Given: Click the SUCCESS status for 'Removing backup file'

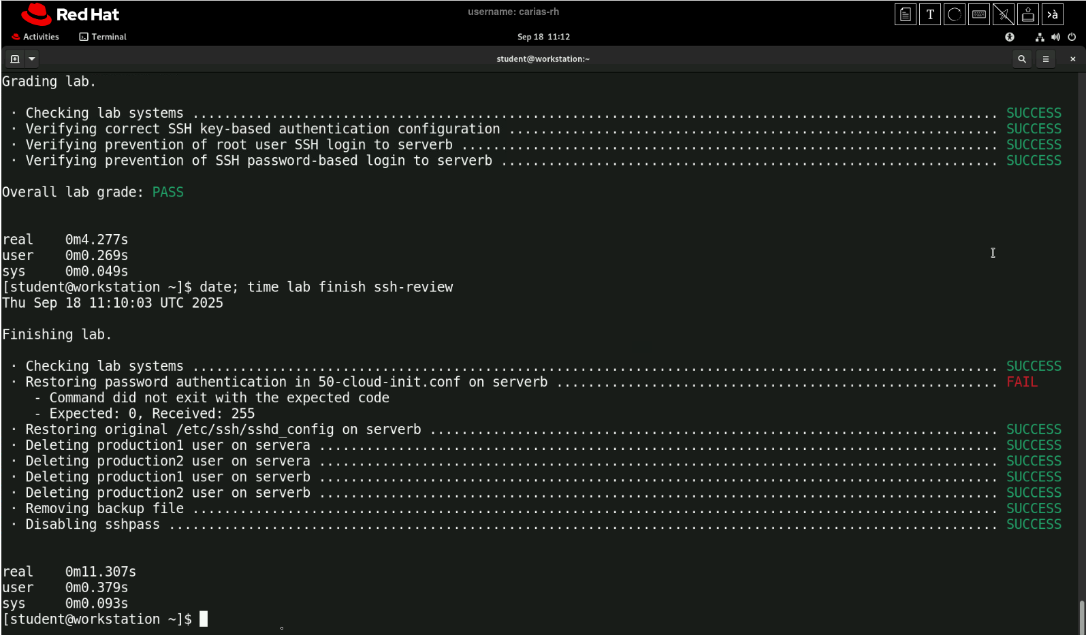Looking at the screenshot, I should 1034,509.
